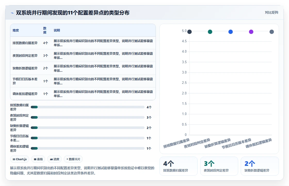Click the 维度 column header
Image resolution: width=289 pixels, height=186 pixels.
(x=16, y=30)
